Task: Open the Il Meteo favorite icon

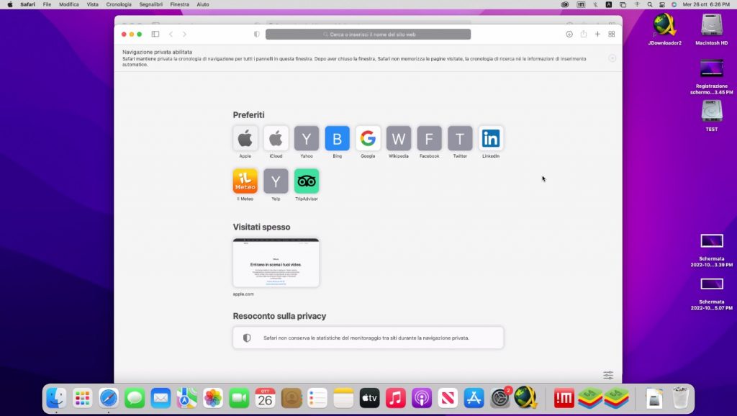Action: 245,181
